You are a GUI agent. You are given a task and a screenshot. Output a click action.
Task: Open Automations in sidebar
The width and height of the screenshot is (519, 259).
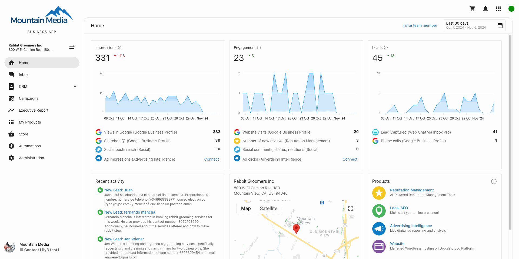pos(42,146)
